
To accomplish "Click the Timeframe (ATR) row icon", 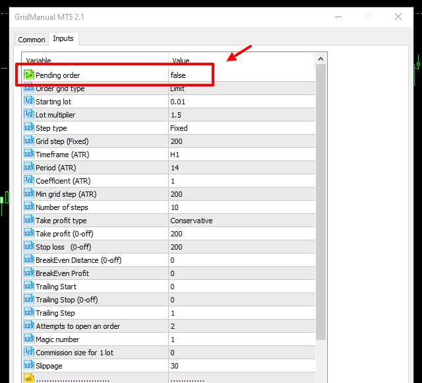I will 29,154.
